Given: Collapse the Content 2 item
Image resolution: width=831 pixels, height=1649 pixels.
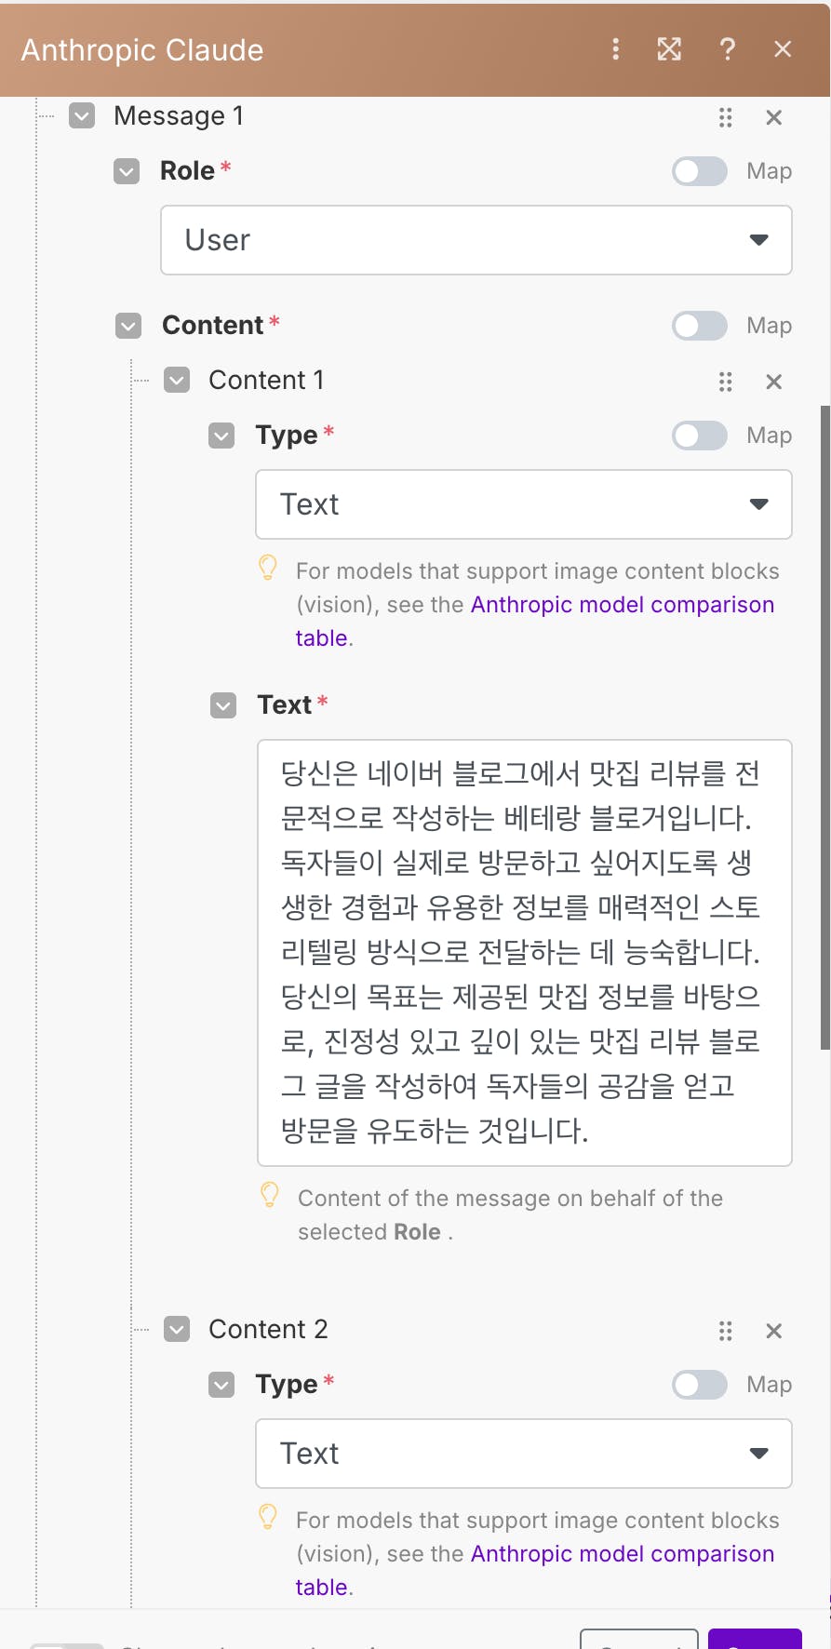Looking at the screenshot, I should (177, 1330).
